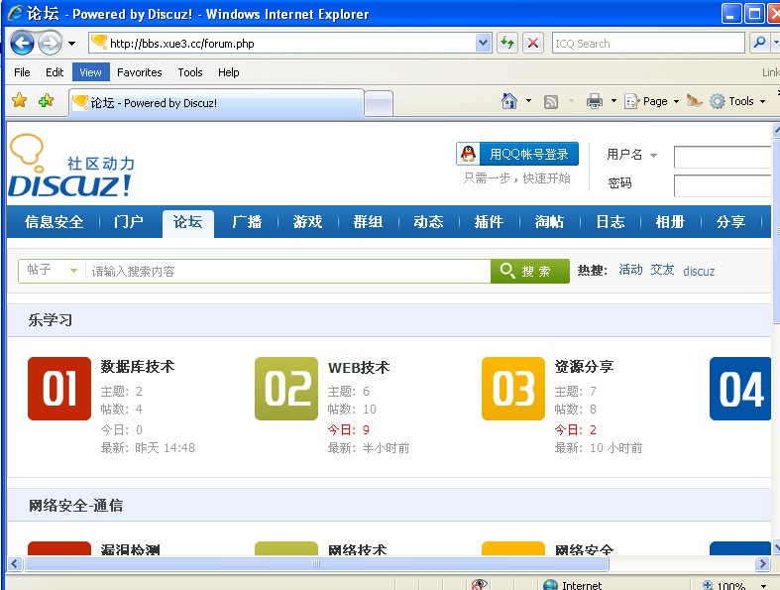The width and height of the screenshot is (780, 590).
Task: Click the 用QQ帐号登录 button
Action: (x=517, y=154)
